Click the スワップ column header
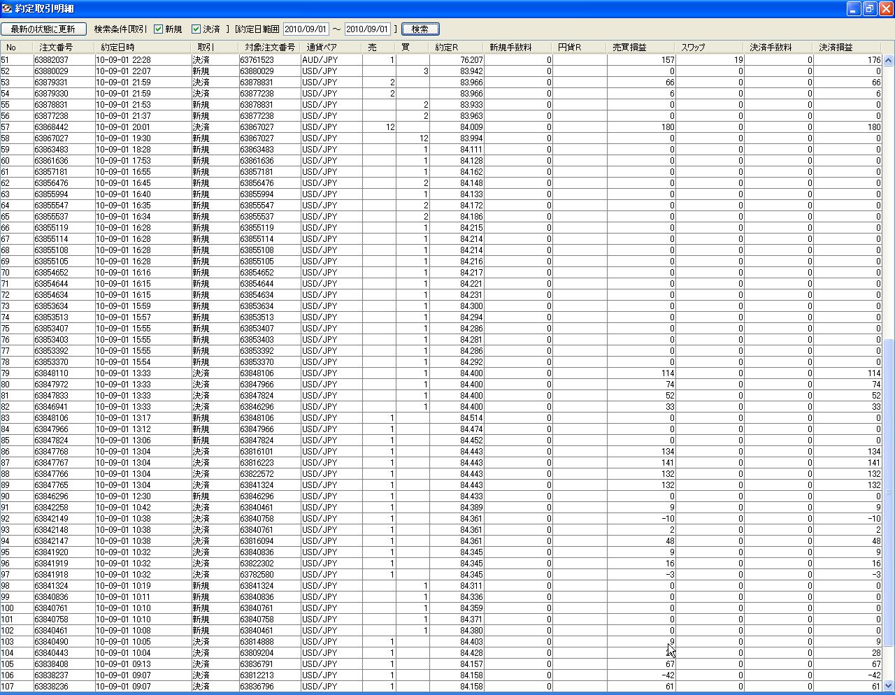The height and width of the screenshot is (695, 895). pyautogui.click(x=710, y=48)
